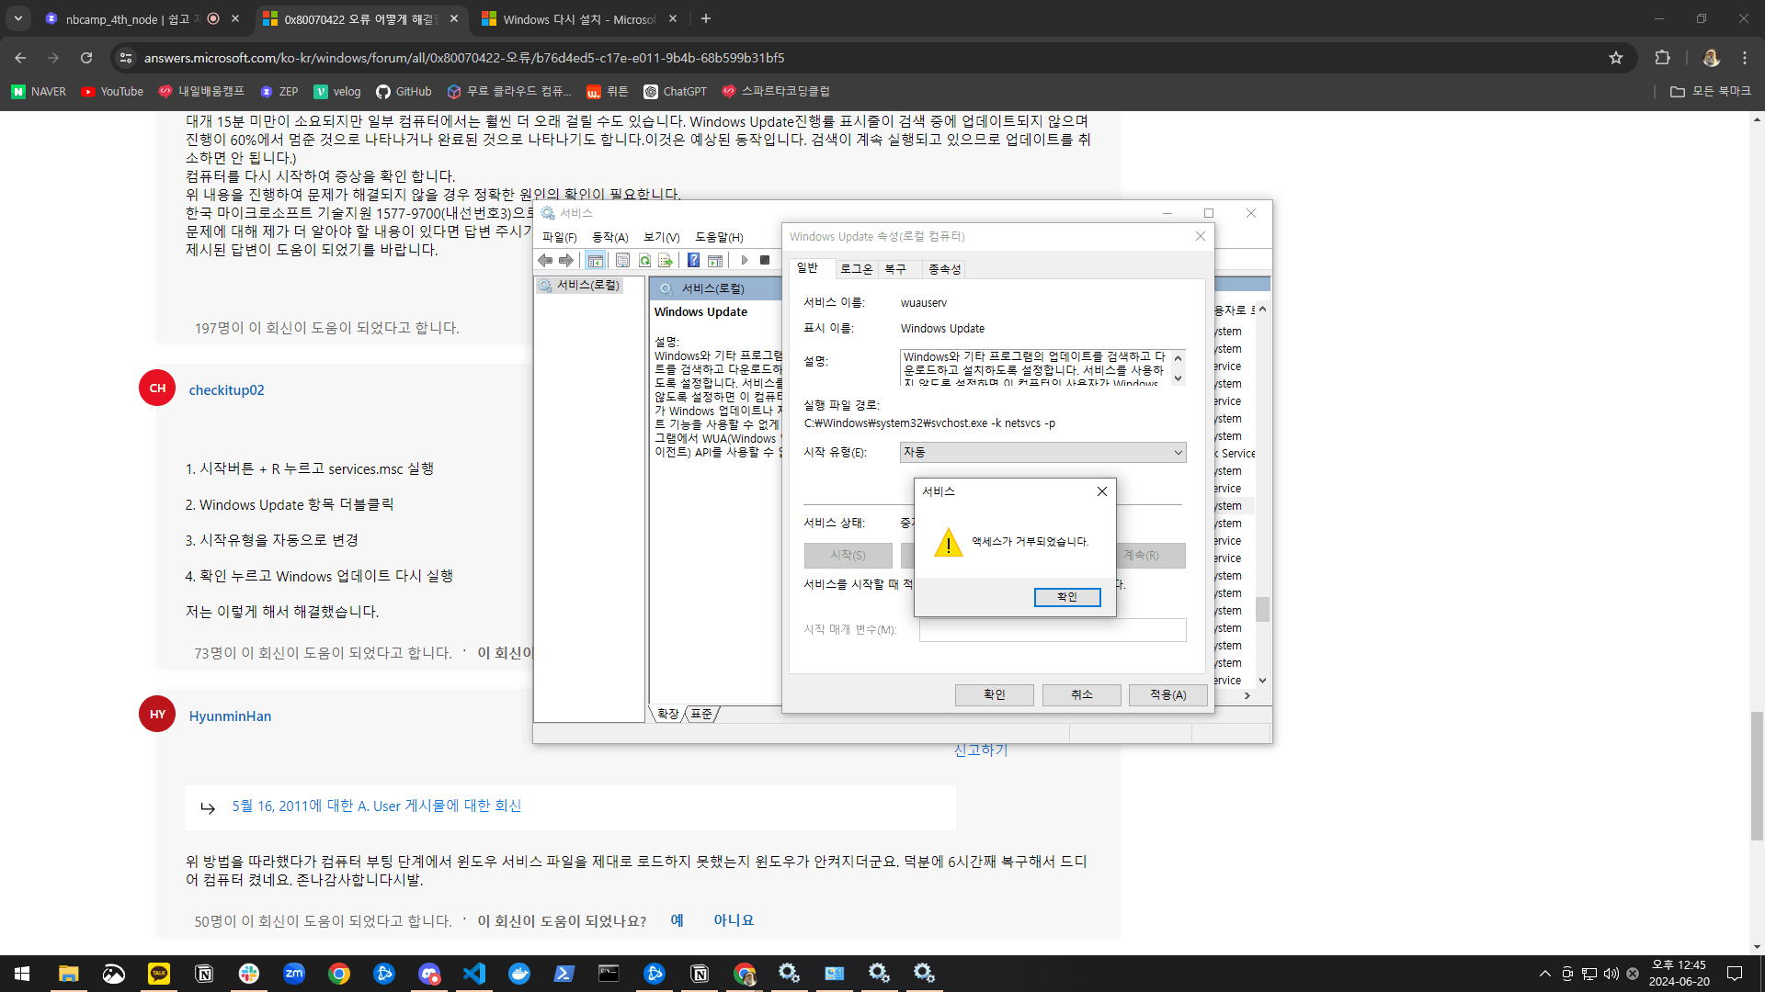Viewport: 1765px width, 992px height.
Task: Start the service using the play toolbar icon
Action: [x=745, y=260]
